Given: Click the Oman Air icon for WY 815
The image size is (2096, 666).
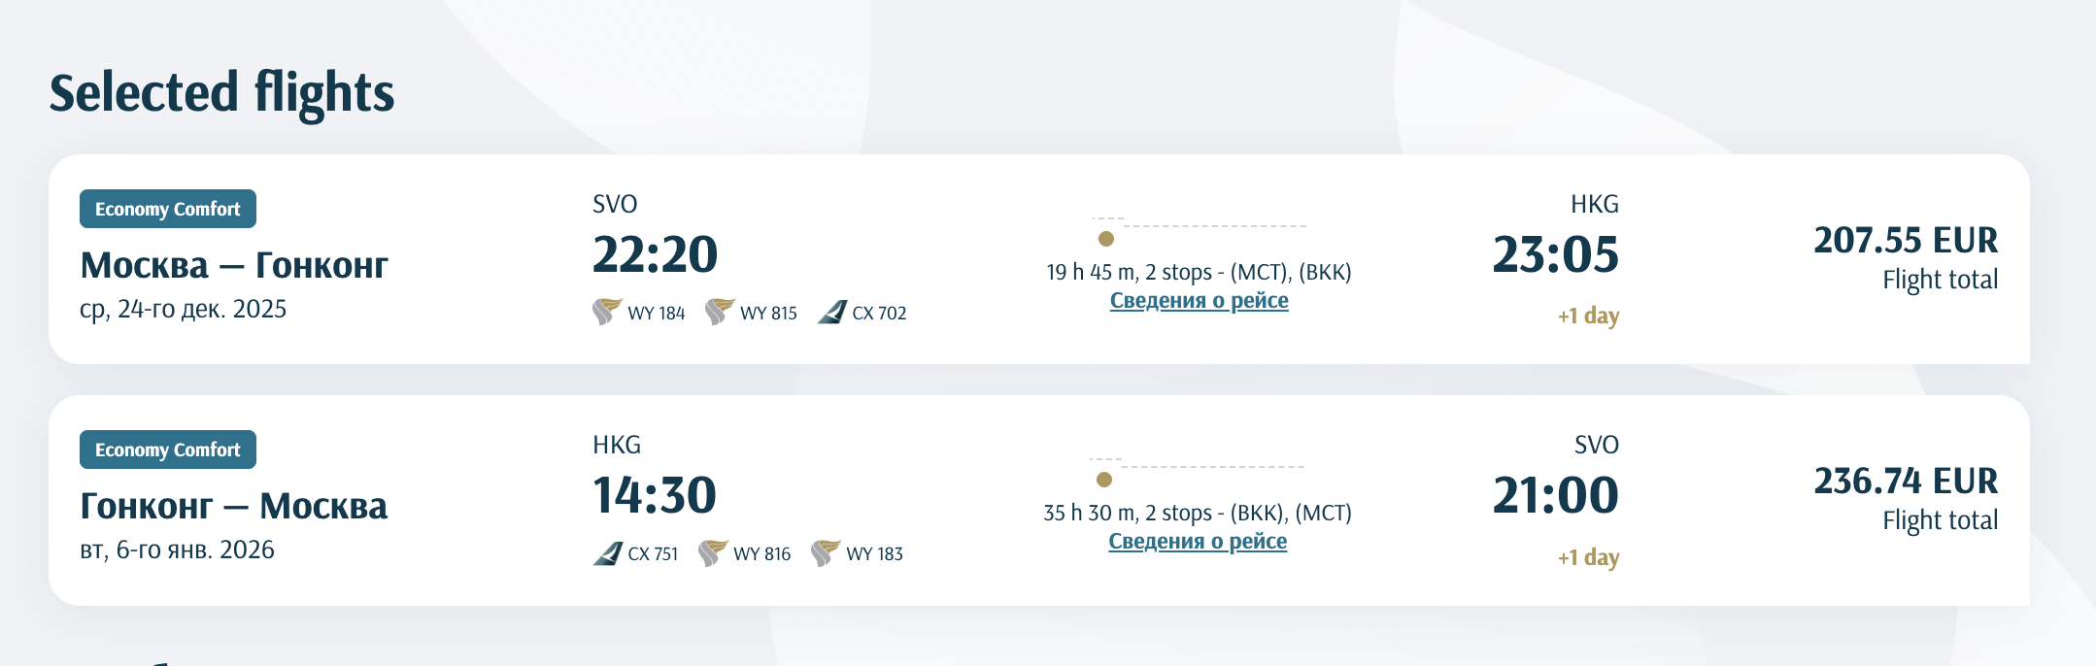Looking at the screenshot, I should [720, 312].
